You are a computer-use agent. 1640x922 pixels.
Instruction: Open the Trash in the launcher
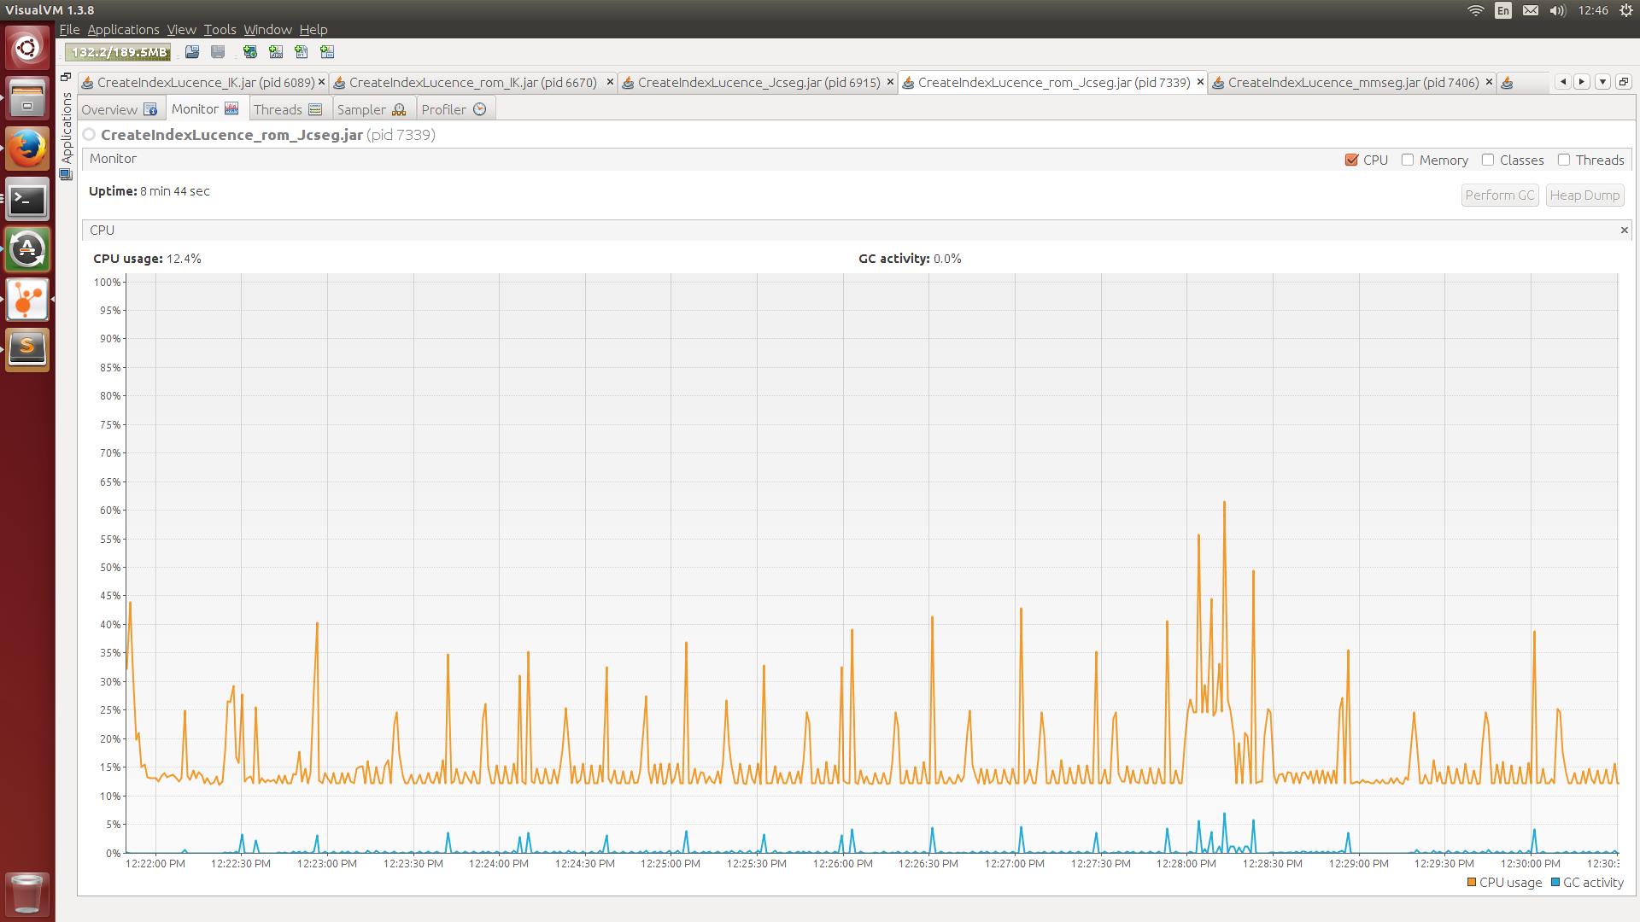[x=27, y=893]
